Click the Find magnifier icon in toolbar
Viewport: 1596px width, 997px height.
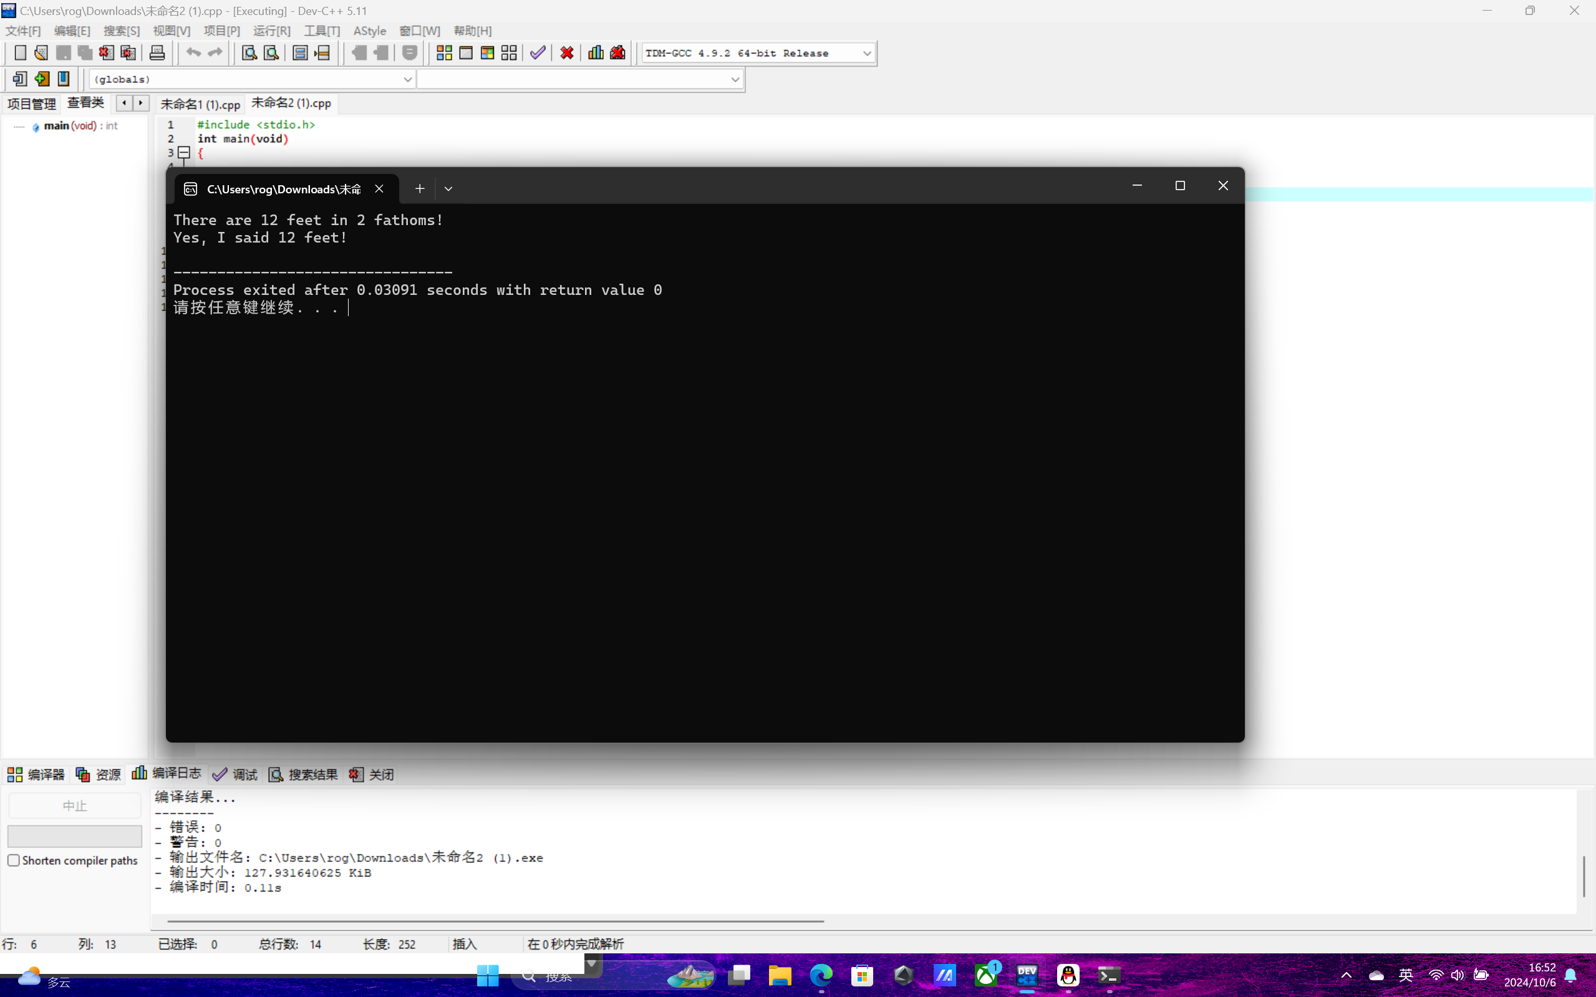tap(249, 53)
